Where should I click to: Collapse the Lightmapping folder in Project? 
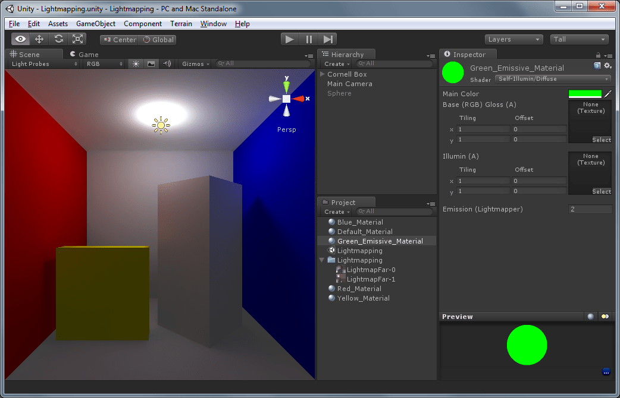(x=322, y=260)
